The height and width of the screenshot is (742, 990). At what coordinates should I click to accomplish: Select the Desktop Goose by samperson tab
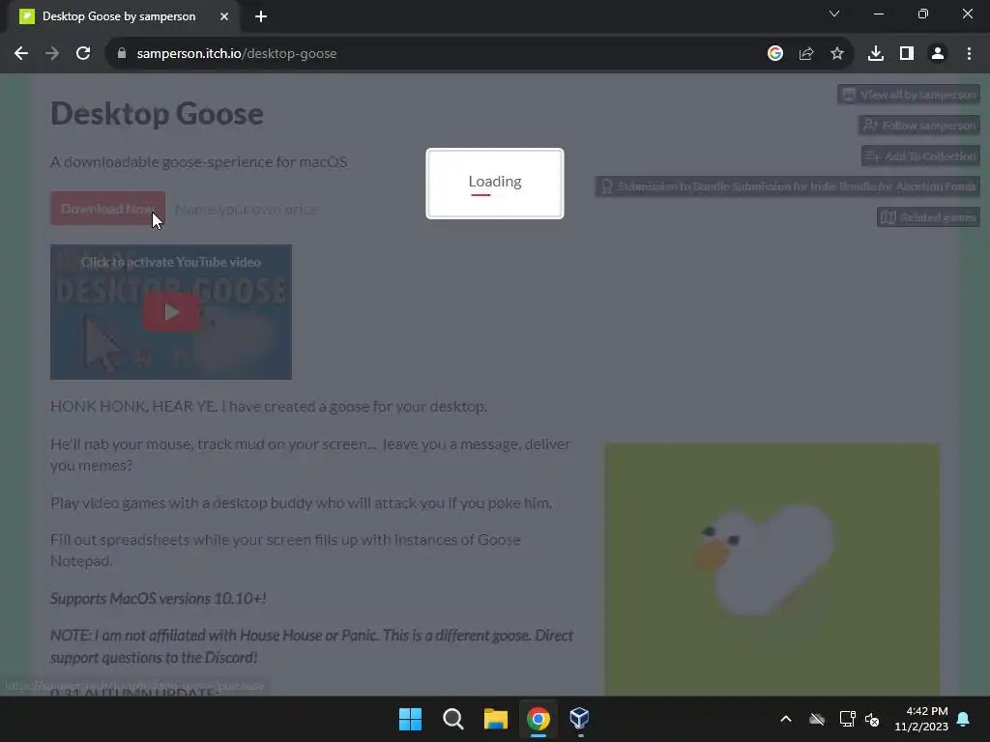tap(119, 16)
